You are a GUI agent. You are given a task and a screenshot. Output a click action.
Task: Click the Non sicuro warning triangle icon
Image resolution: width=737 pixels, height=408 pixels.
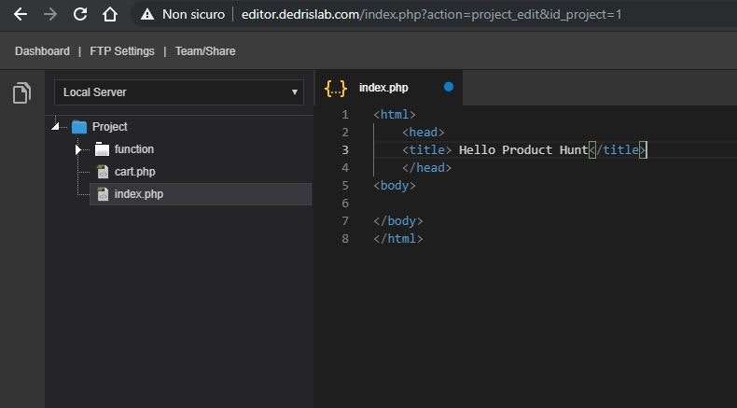point(147,15)
